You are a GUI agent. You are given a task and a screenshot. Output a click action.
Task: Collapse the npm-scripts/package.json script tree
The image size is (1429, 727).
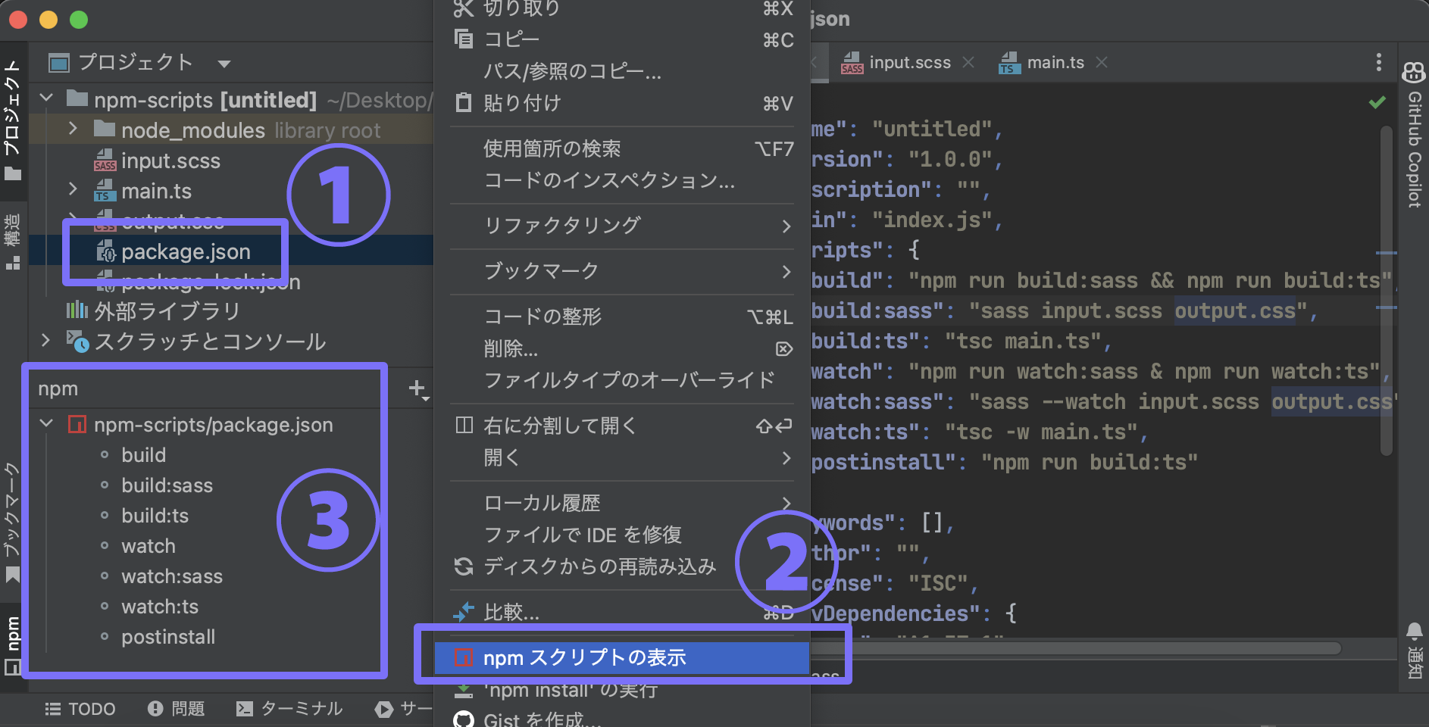[46, 424]
